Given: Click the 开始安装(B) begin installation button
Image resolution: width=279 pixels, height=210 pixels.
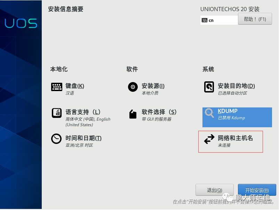Looking at the screenshot, I should [x=257, y=190].
